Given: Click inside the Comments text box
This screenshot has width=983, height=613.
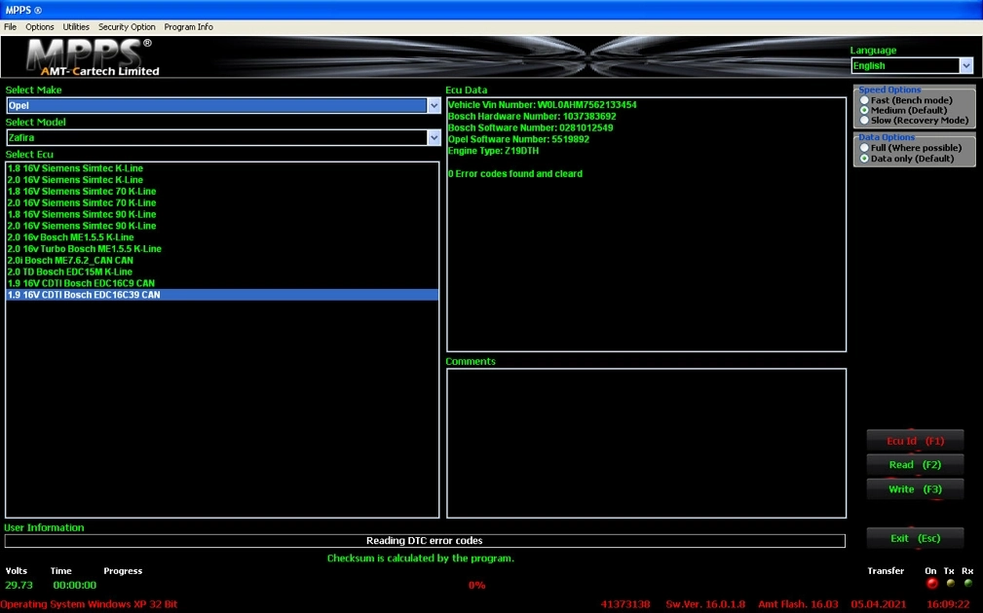Looking at the screenshot, I should [646, 444].
